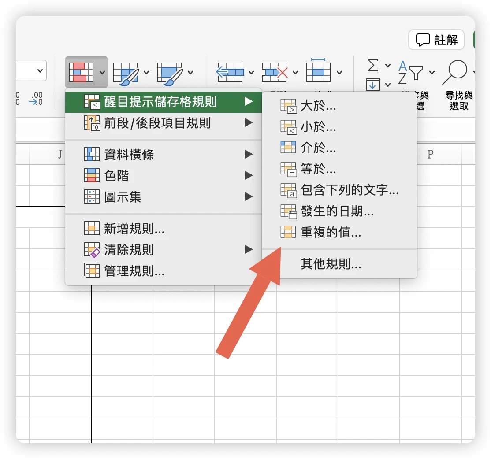Screen dimensions: 491x459
Task: Choose 其他規則... in the submenu
Action: [339, 264]
